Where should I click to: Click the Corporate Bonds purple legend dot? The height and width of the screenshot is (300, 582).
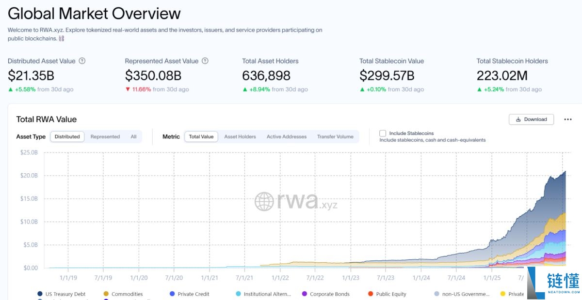304,294
